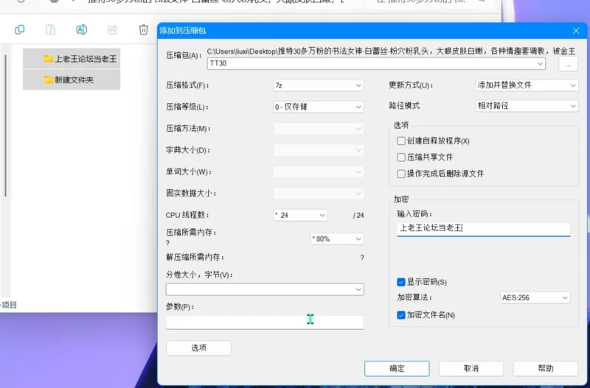Open the 分卷大小 combo box

(x=265, y=289)
